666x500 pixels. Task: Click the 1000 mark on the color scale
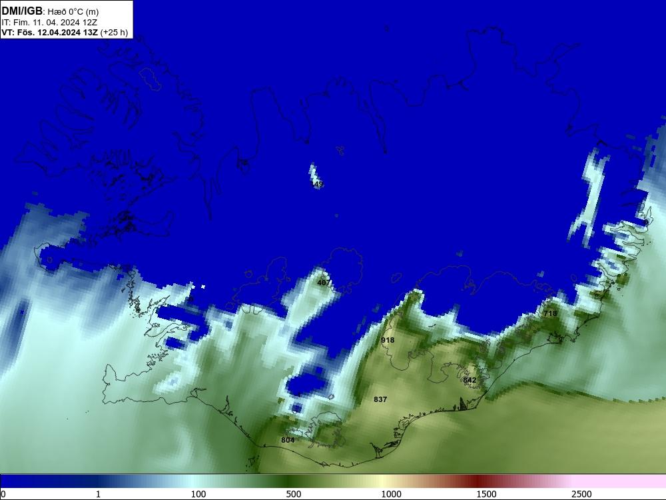point(391,494)
